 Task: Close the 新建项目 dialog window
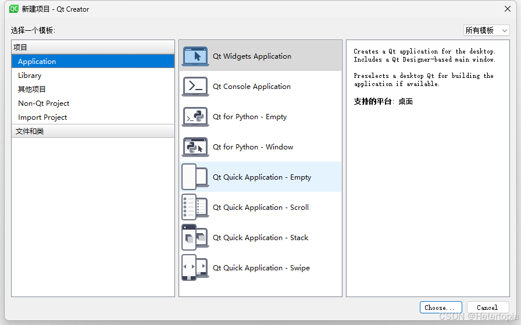(x=508, y=9)
